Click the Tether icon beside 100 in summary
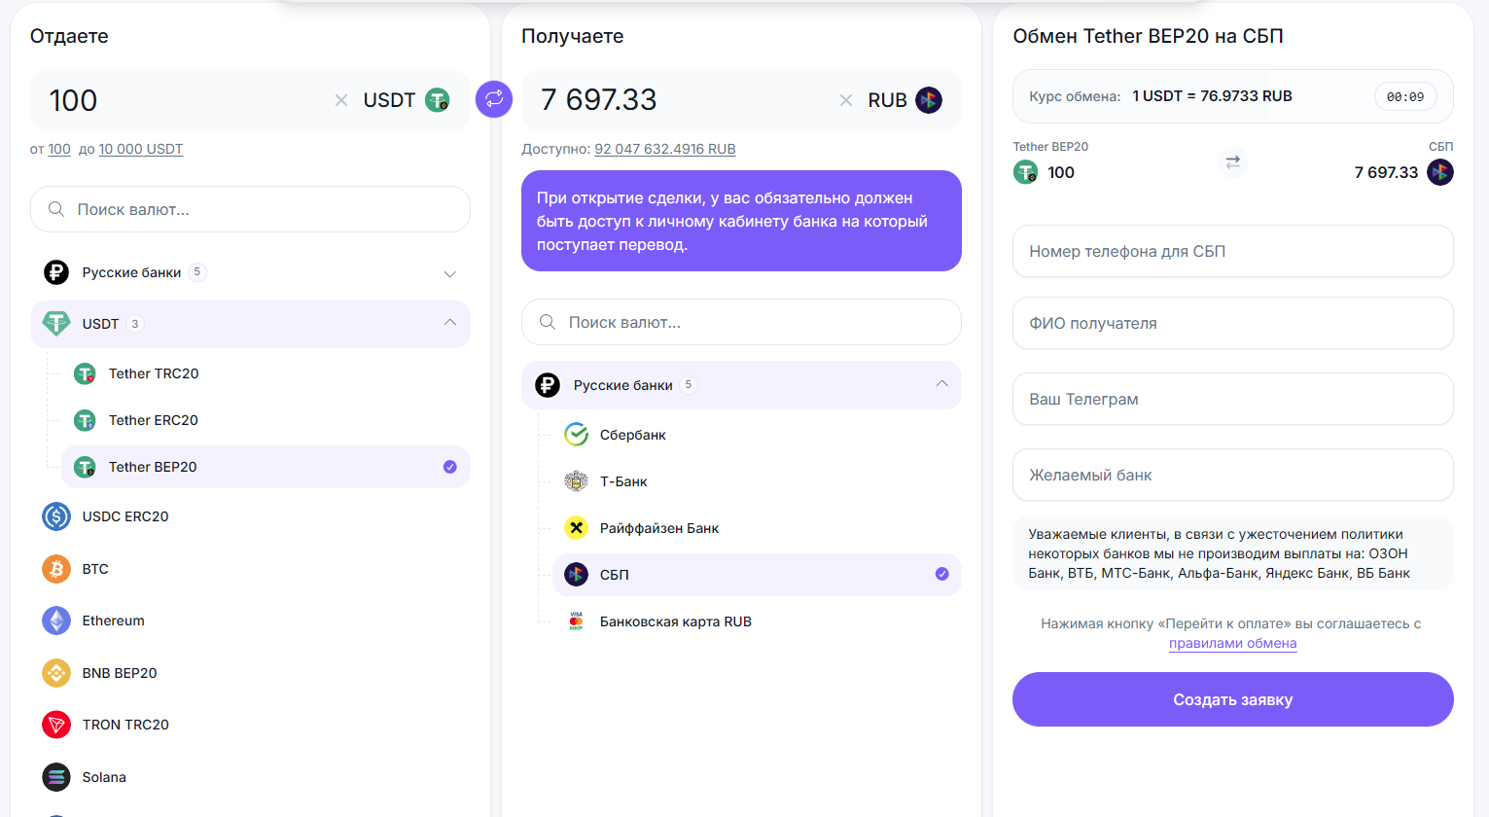 [1026, 172]
